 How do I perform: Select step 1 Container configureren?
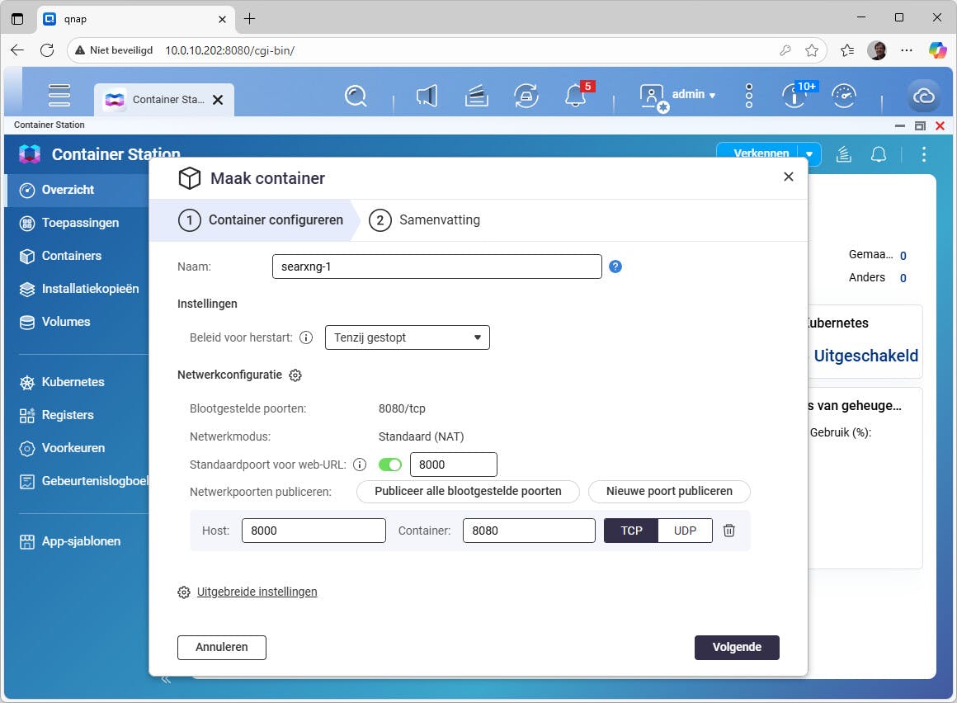[261, 219]
